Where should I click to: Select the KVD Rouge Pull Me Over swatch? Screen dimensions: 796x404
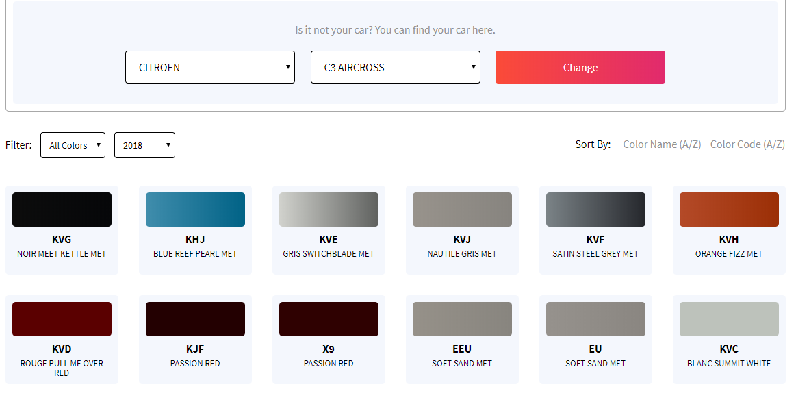62,319
